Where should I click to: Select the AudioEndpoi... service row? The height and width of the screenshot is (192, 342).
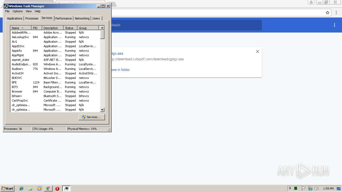tap(55, 64)
